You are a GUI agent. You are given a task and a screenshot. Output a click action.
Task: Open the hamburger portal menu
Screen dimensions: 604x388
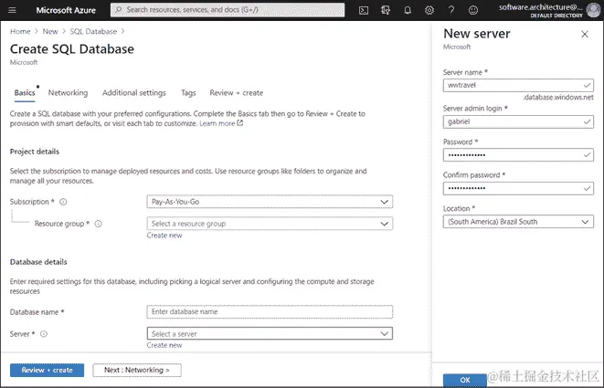click(12, 10)
